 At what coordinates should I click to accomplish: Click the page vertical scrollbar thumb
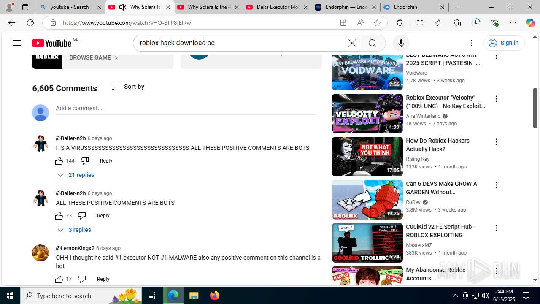click(535, 108)
